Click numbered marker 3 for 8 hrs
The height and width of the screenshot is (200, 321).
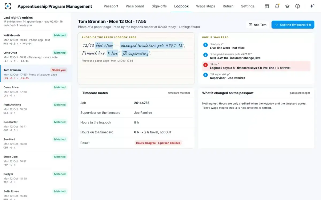[x=205, y=65]
